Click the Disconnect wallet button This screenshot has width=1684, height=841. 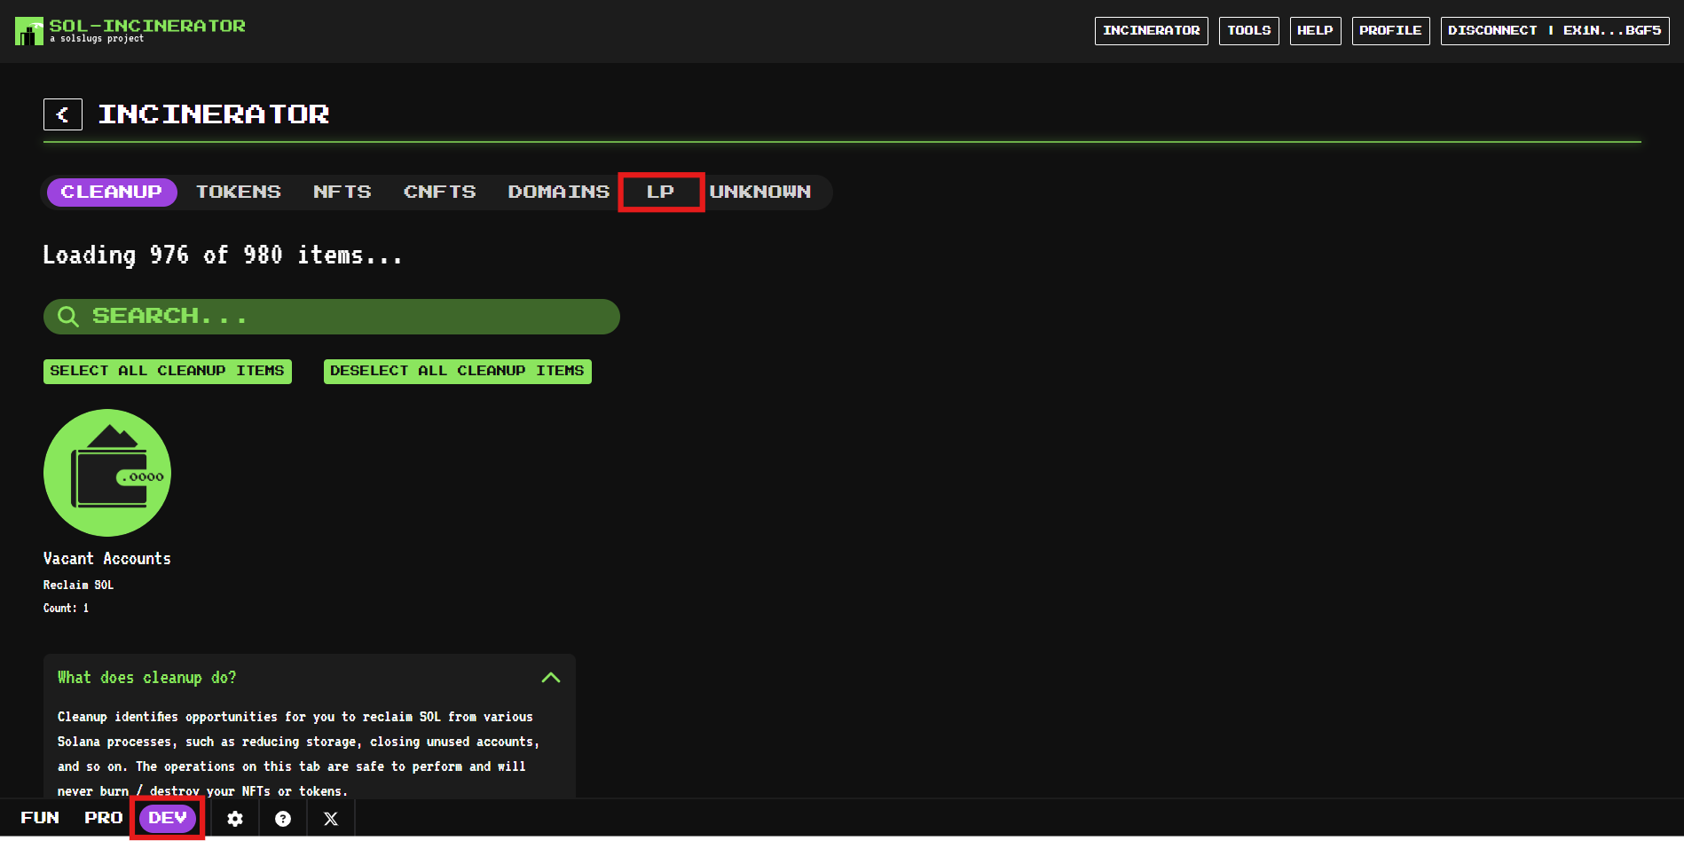pos(1554,31)
